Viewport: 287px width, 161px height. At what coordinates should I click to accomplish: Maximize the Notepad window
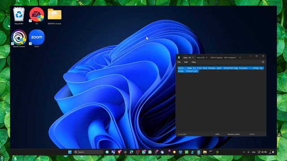click(x=257, y=56)
